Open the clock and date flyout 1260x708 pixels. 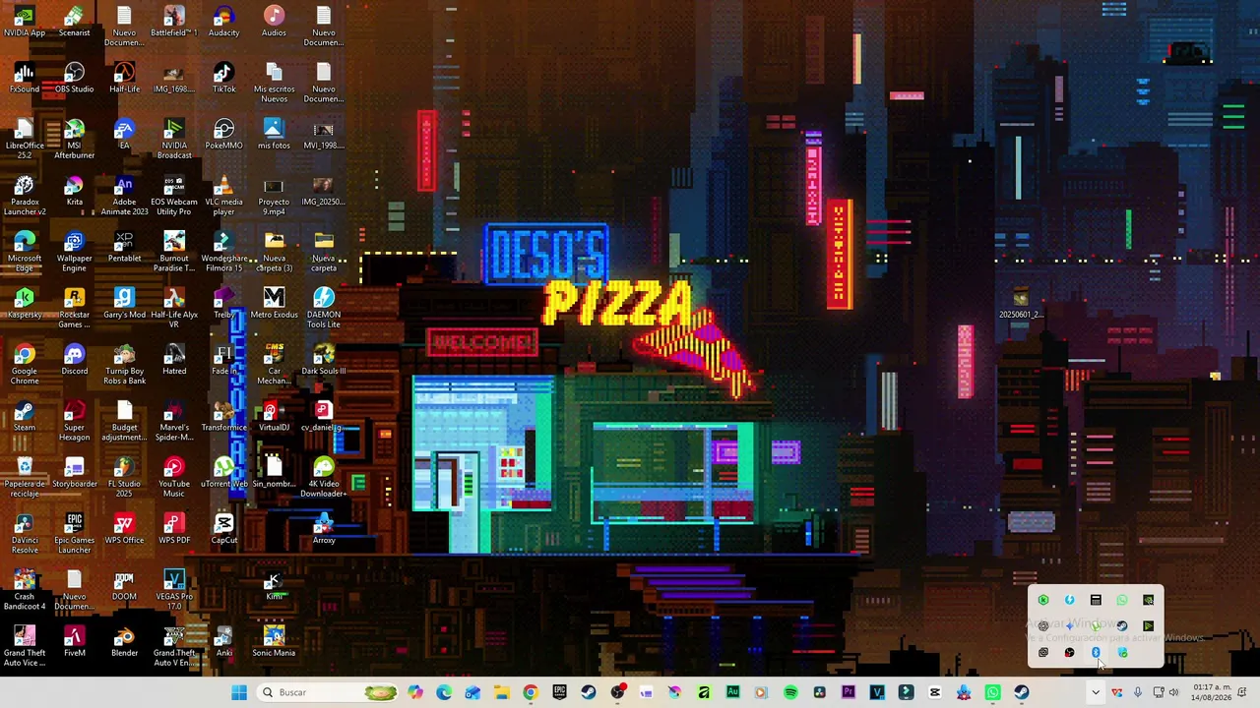[1212, 692]
